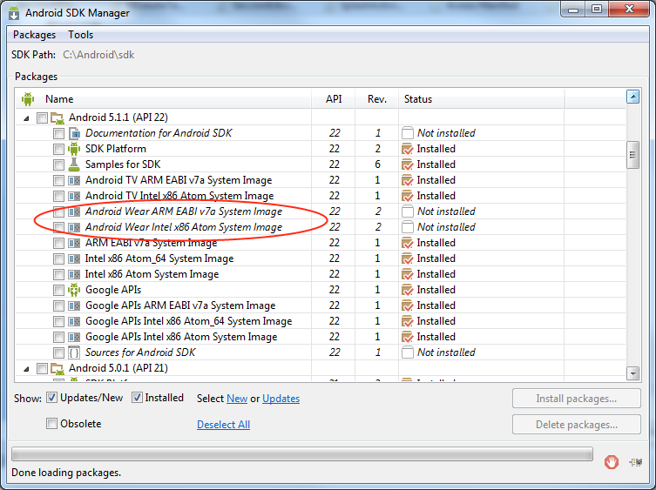This screenshot has width=656, height=490.
Task: Click the New selection link
Action: tap(237, 399)
